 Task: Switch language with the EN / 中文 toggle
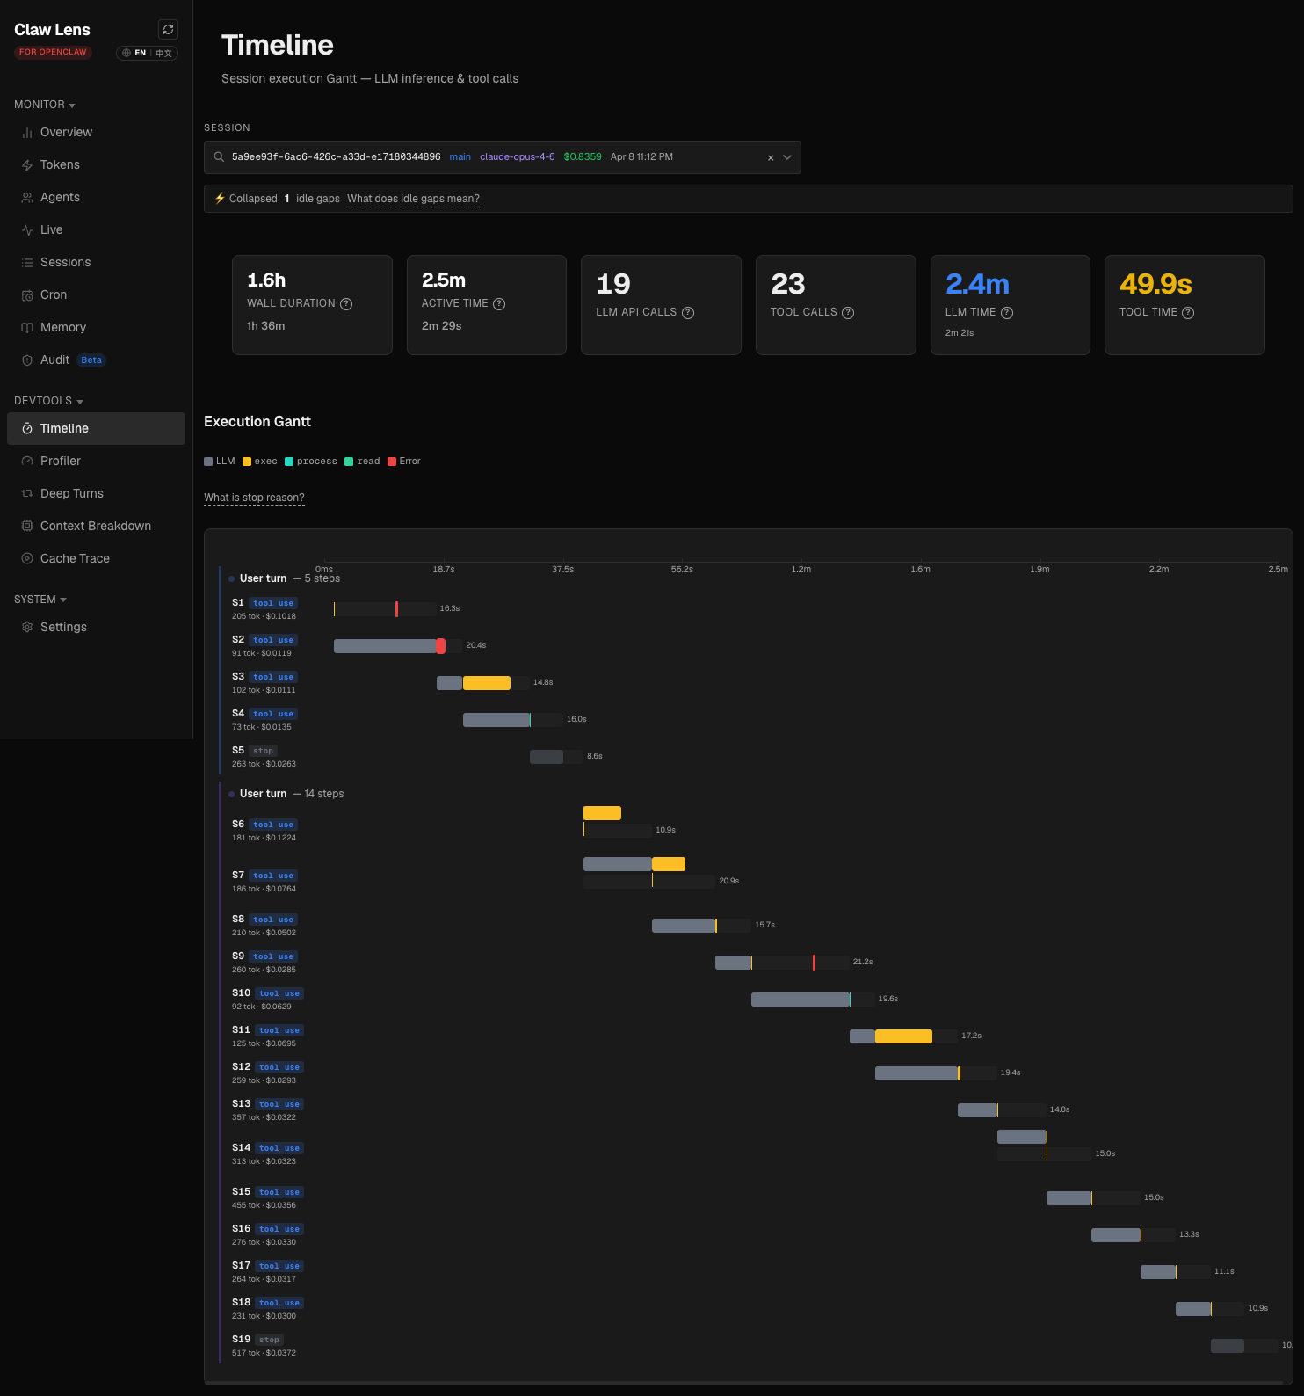click(148, 53)
